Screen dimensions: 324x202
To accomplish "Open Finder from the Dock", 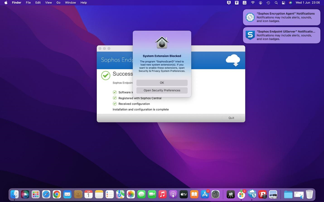I will 15,194.
